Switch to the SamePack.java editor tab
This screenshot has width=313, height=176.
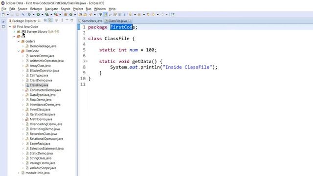90,21
